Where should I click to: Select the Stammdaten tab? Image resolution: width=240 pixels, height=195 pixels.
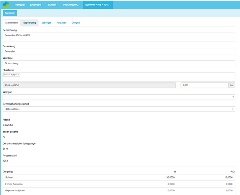[x=12, y=23]
